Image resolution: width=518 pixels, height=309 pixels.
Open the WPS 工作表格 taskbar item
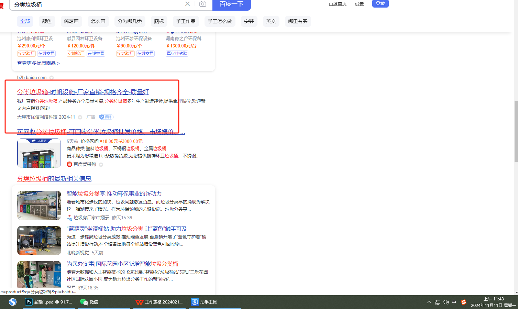pos(159,302)
